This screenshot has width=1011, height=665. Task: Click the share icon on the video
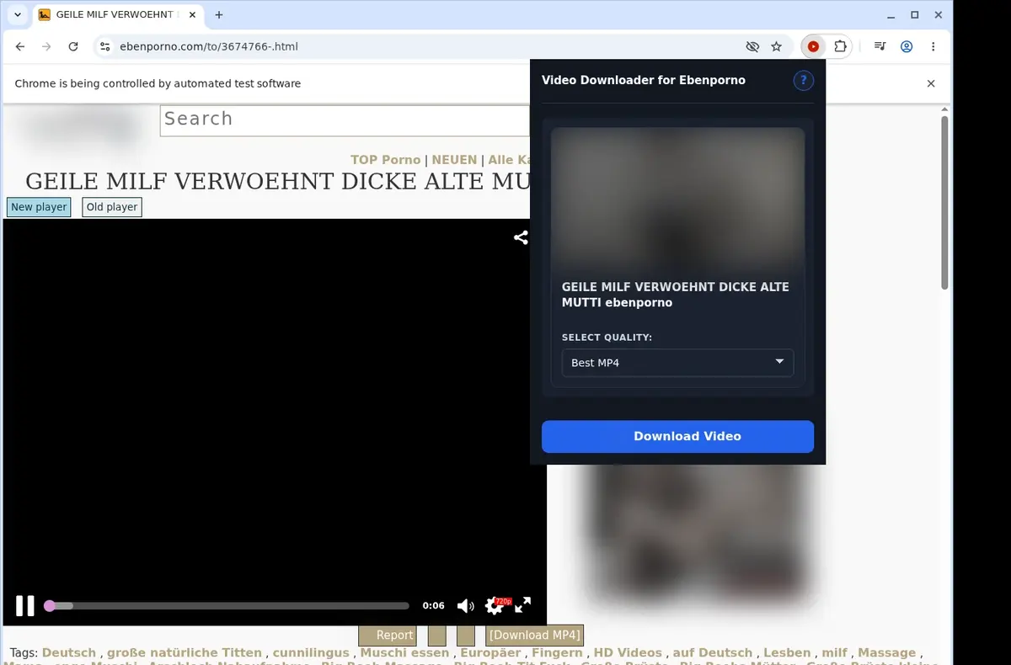click(521, 237)
